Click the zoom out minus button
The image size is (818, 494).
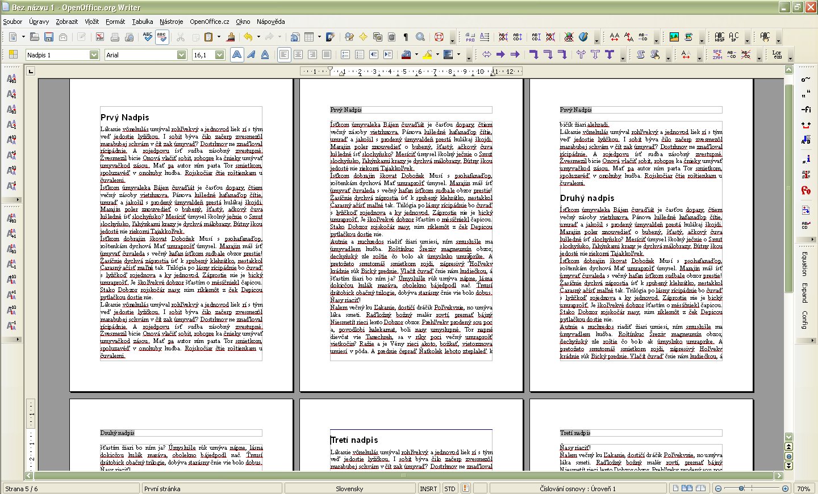(718, 488)
